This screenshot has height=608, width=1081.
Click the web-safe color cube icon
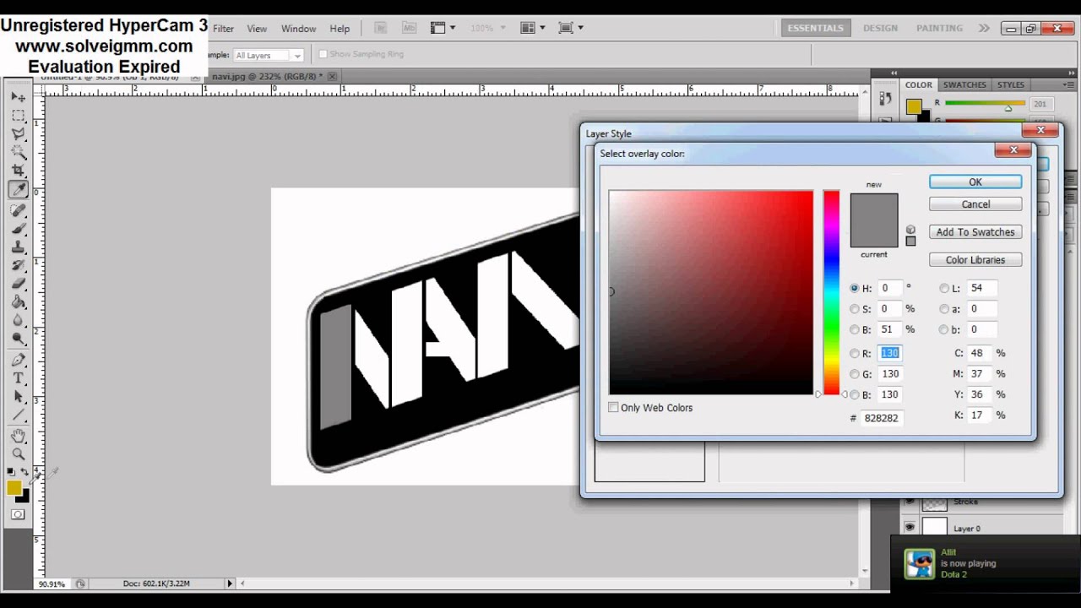click(910, 230)
